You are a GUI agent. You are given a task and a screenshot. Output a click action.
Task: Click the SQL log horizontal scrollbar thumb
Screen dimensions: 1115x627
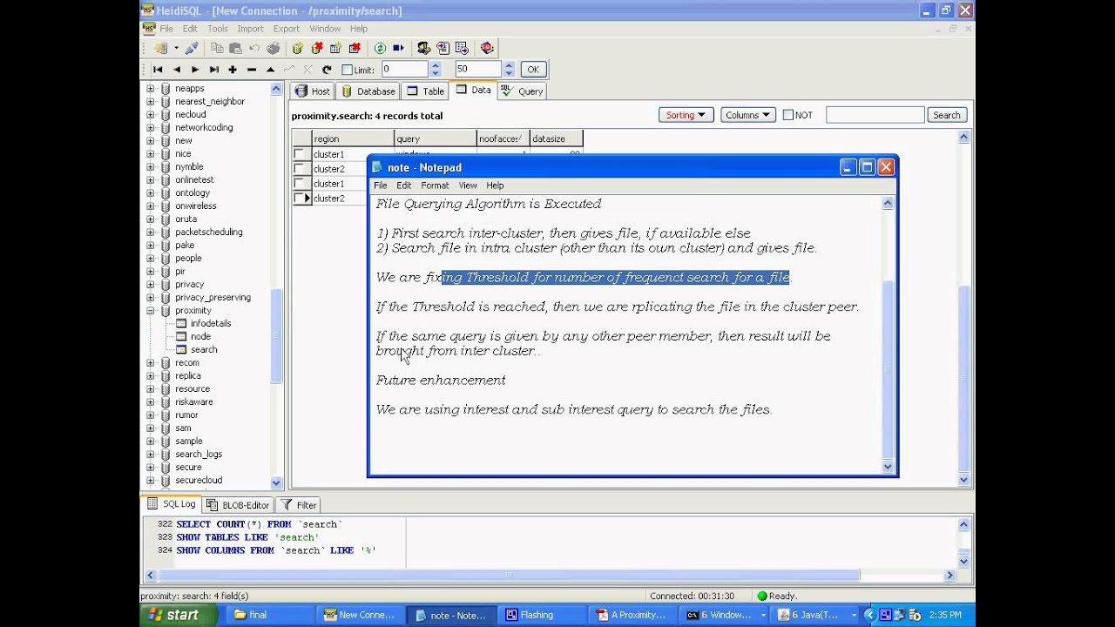pos(510,575)
